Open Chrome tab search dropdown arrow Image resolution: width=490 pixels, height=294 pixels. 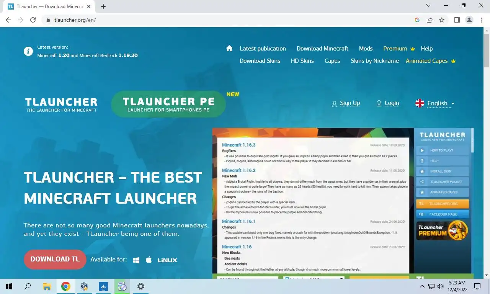pos(428,6)
